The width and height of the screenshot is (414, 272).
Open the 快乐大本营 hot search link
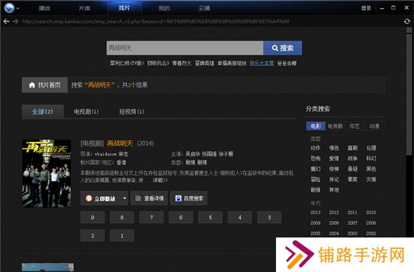point(262,63)
